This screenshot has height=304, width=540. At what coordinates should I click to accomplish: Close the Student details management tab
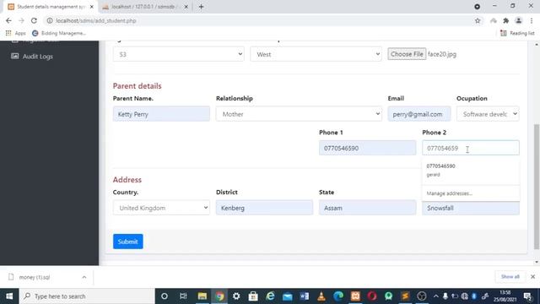92,7
